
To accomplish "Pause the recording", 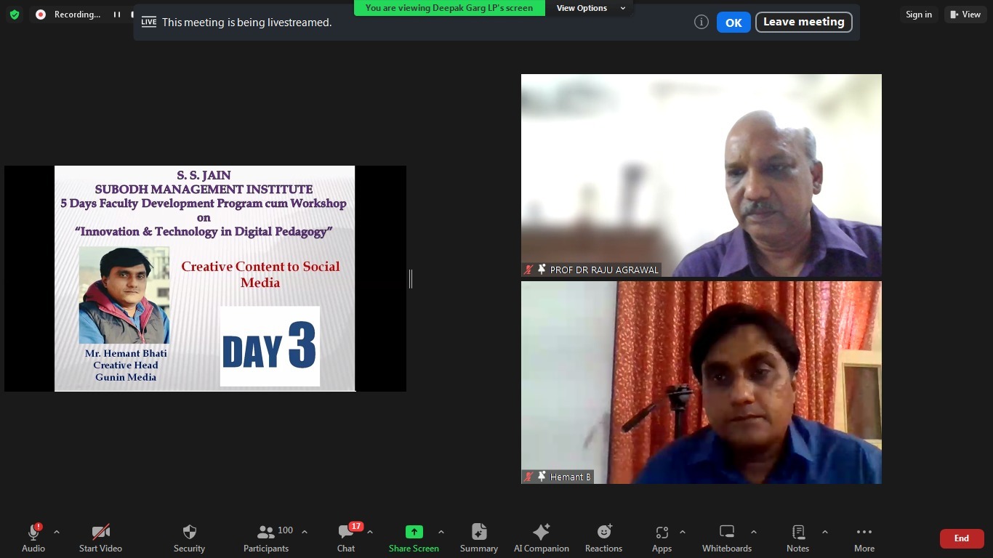I will (116, 15).
